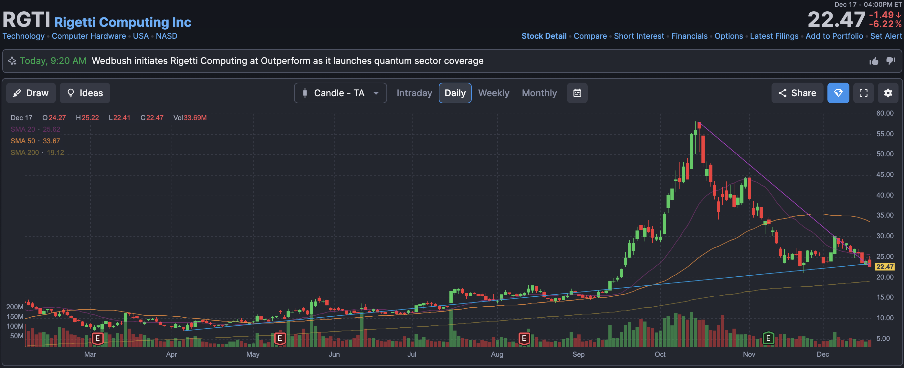Screen dimensions: 904x368
Task: Open chart settings gear
Action: pyautogui.click(x=888, y=93)
